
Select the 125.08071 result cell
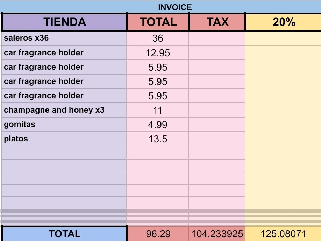point(284,234)
